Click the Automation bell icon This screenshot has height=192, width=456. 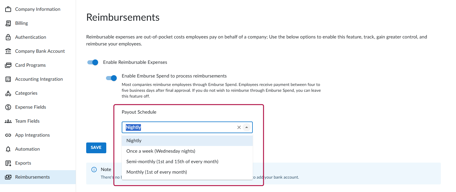8,149
